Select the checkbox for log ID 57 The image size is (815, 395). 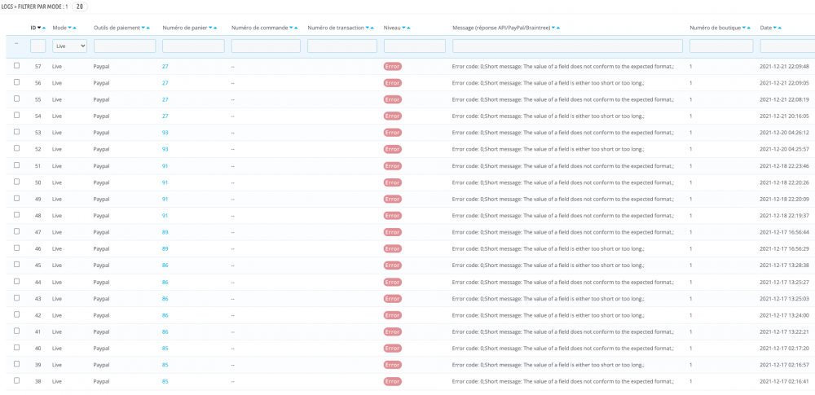(16, 65)
